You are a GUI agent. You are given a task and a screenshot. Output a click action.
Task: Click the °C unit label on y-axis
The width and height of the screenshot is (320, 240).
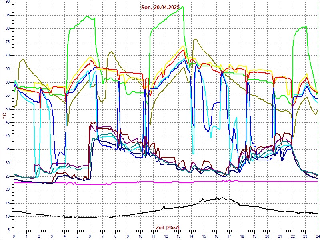pyautogui.click(x=4, y=116)
